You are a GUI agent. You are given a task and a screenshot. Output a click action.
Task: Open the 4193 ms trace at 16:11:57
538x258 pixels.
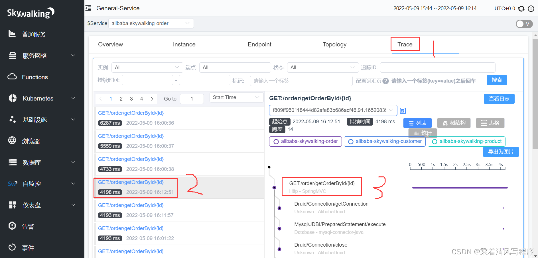[x=179, y=210]
